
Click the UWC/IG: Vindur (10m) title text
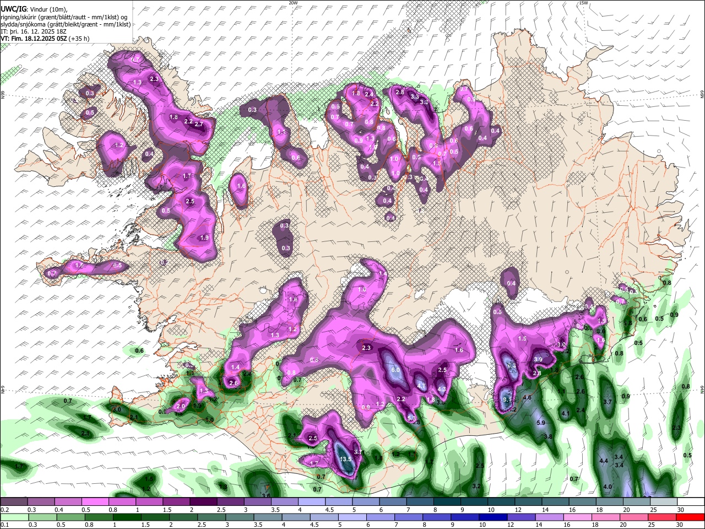tap(33, 9)
